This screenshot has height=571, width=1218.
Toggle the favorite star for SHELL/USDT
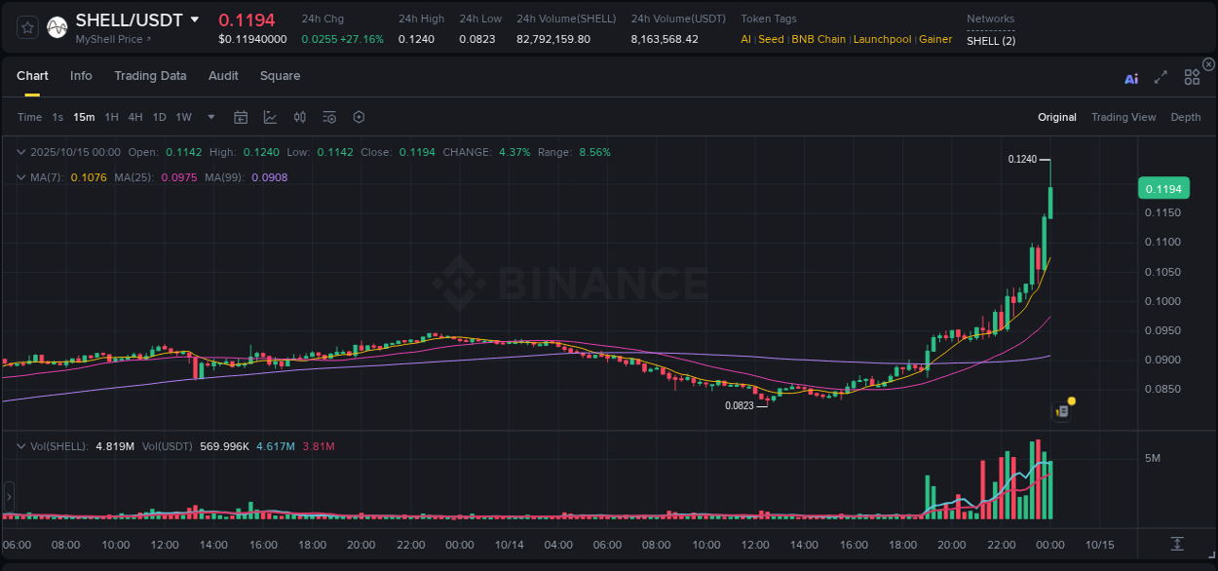(26, 26)
